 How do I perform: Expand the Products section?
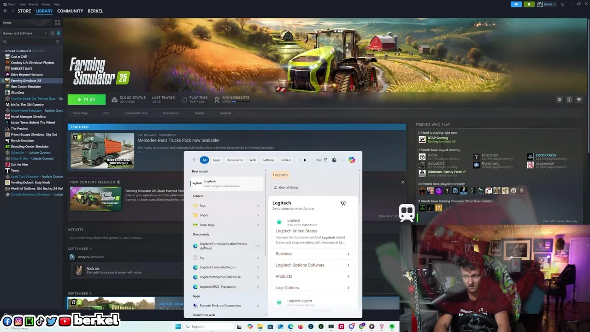(312, 276)
